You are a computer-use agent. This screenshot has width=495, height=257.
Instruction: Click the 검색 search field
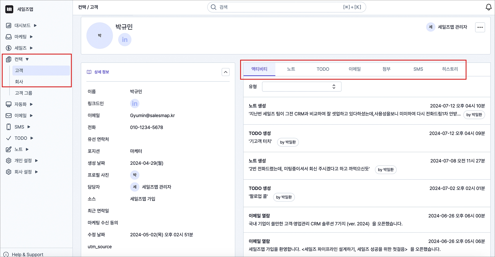tap(287, 7)
